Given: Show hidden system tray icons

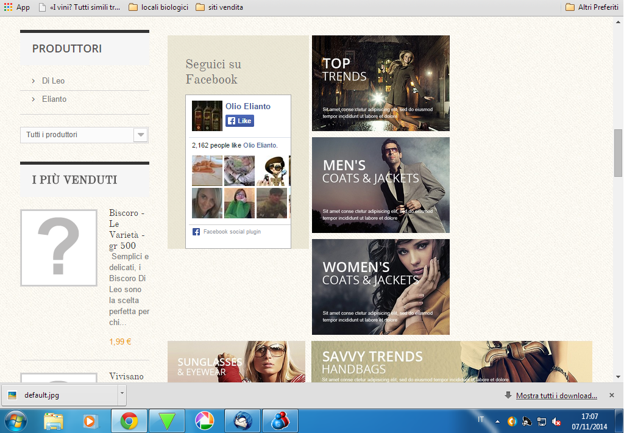Looking at the screenshot, I should point(497,421).
